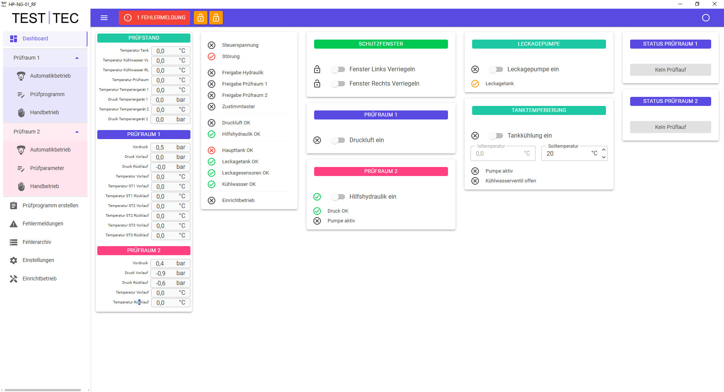Click the Störung status icon
The image size is (724, 392).
point(212,57)
